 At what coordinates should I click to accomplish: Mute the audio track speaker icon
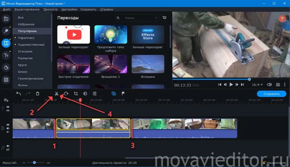[8, 146]
